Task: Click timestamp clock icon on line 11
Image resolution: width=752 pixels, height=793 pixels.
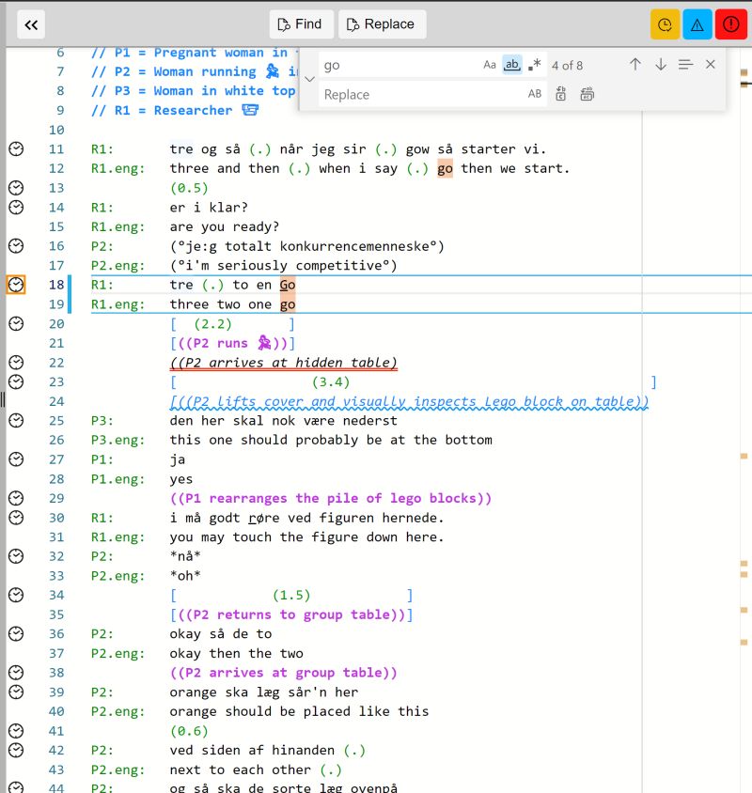Action: pyautogui.click(x=16, y=149)
